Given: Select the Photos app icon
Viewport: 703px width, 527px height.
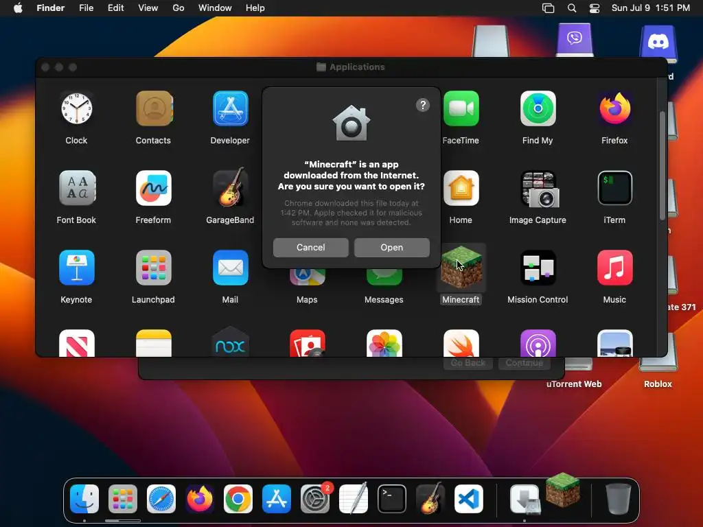Looking at the screenshot, I should [x=384, y=343].
